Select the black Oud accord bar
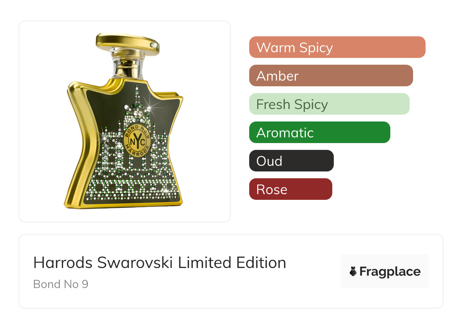This screenshot has height=327, width=462. pyautogui.click(x=291, y=161)
